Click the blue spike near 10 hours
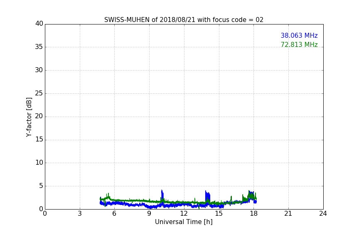 pos(162,196)
